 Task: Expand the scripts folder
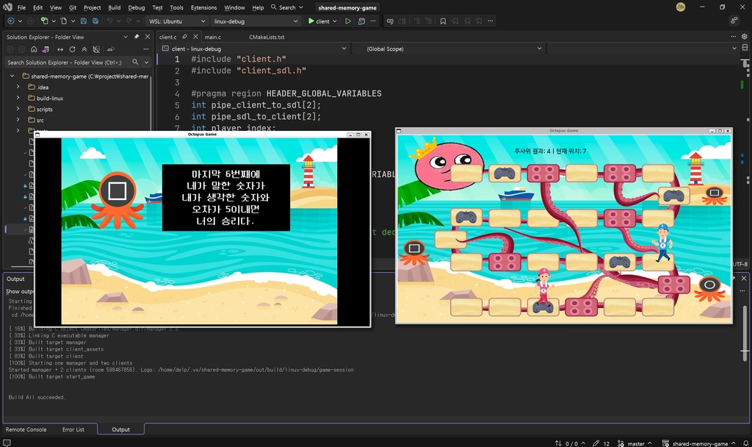coord(18,109)
